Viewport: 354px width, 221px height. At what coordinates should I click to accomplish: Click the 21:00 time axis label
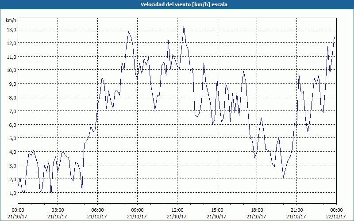point(296,210)
